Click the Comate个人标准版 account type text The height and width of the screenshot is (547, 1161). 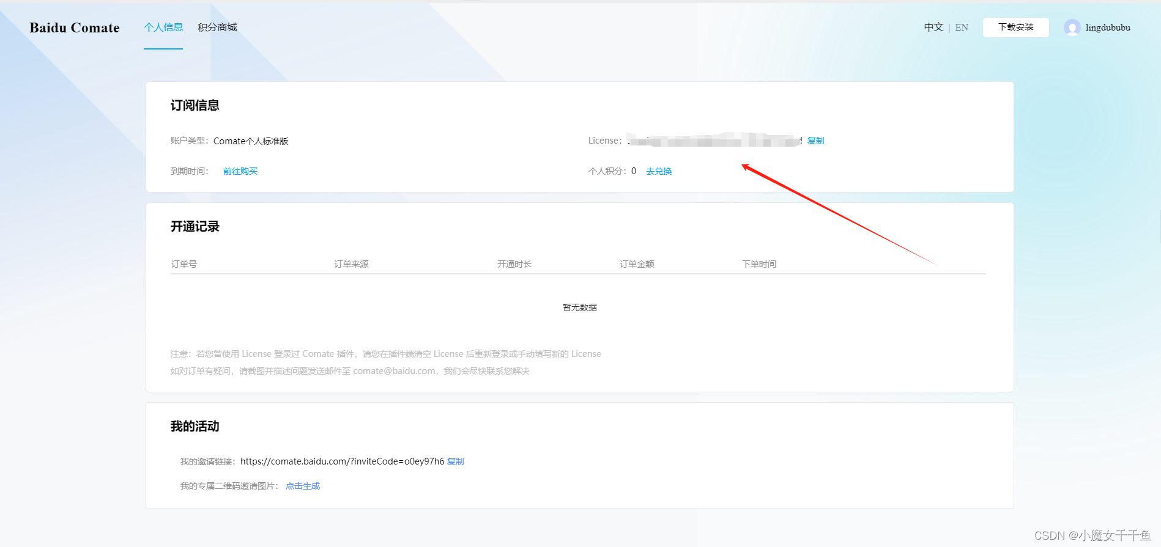[x=251, y=141]
